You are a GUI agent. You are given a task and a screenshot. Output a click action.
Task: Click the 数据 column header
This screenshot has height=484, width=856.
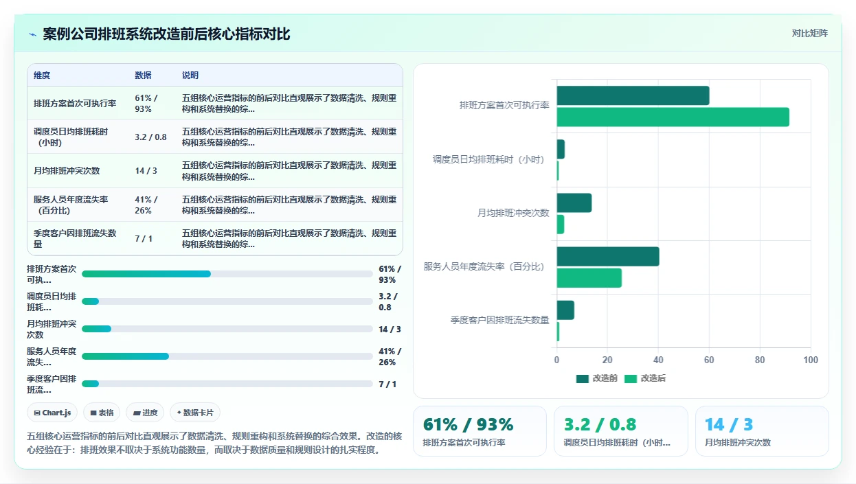(x=143, y=76)
